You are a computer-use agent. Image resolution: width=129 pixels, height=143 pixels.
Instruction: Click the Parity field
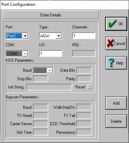[84, 79]
